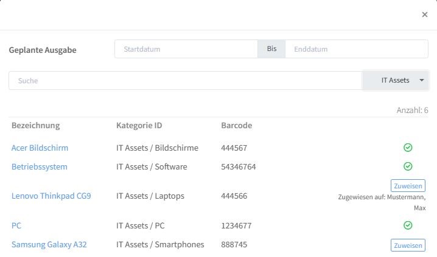Open the Acer Bildschirm link
The image size is (437, 257).
(40, 148)
